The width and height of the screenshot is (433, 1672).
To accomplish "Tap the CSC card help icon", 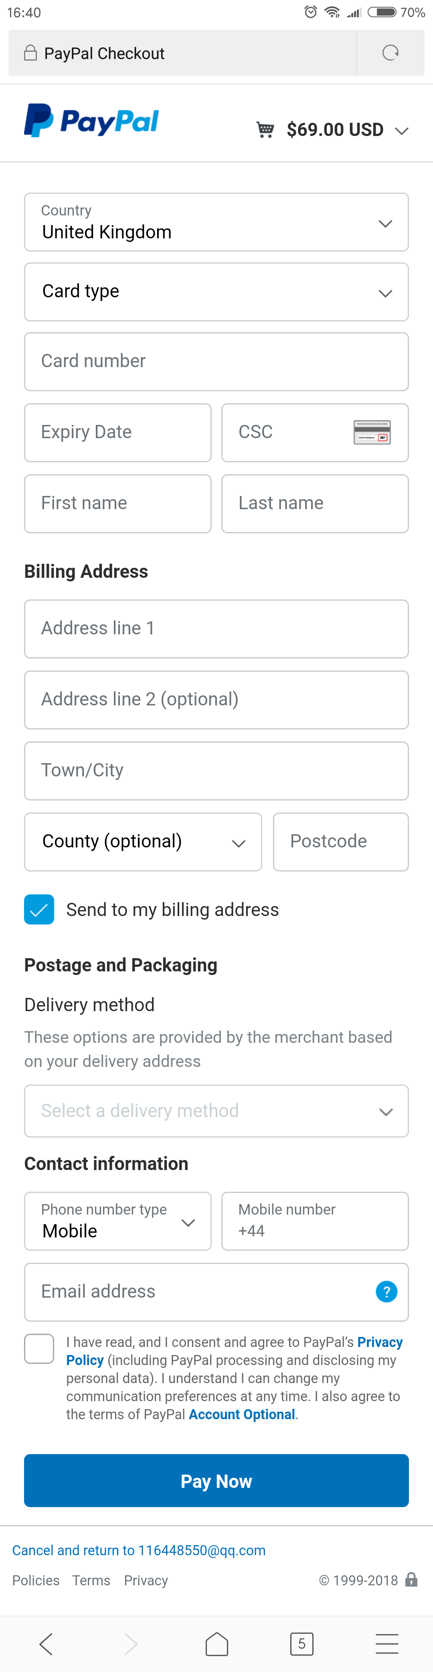I will 372,432.
